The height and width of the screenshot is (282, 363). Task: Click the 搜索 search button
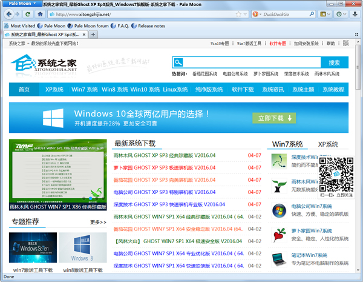point(335,62)
